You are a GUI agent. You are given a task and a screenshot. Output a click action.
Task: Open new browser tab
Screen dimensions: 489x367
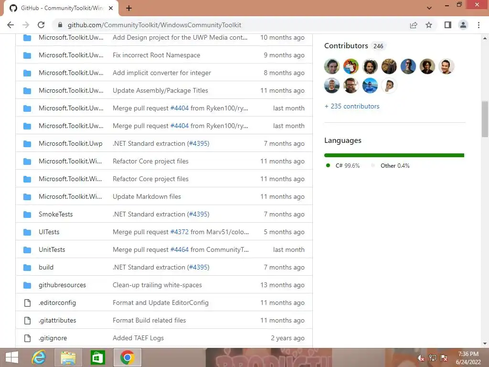(129, 8)
